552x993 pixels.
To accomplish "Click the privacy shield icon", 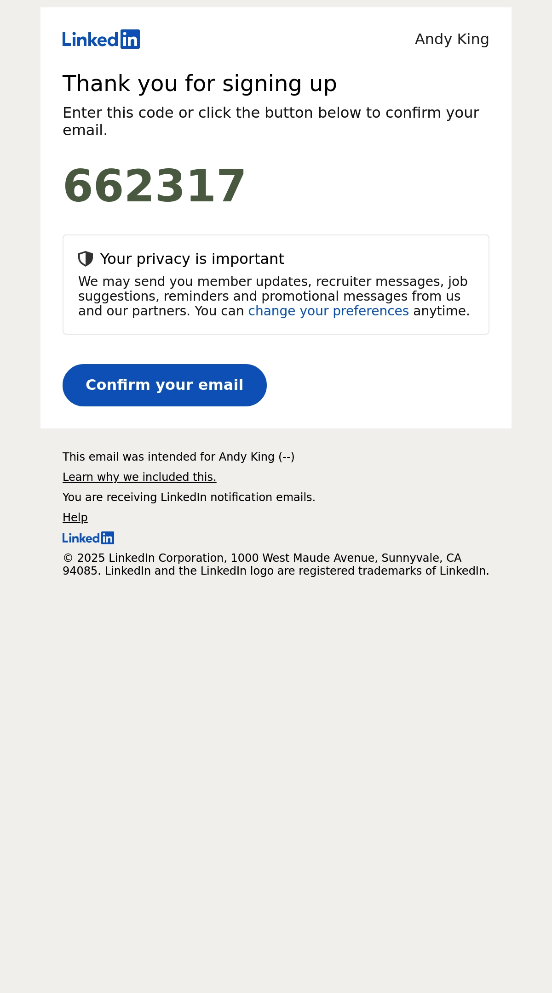I will click(x=86, y=259).
